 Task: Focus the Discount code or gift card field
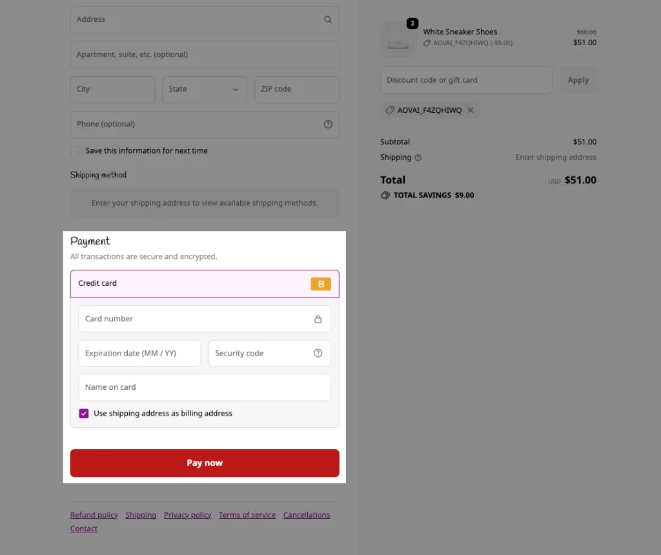466,80
